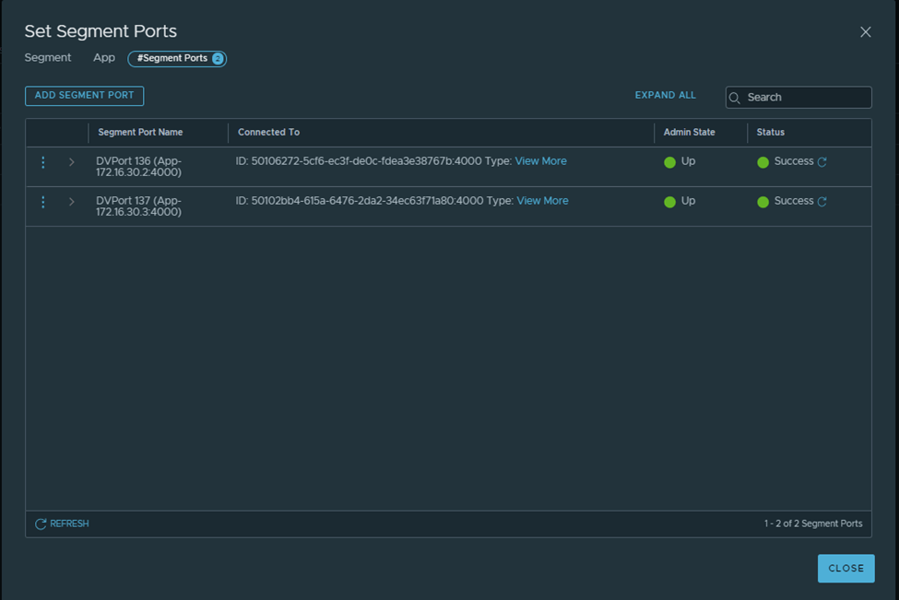The width and height of the screenshot is (899, 600).
Task: Expand the DVPort 136 row details
Action: 72,162
